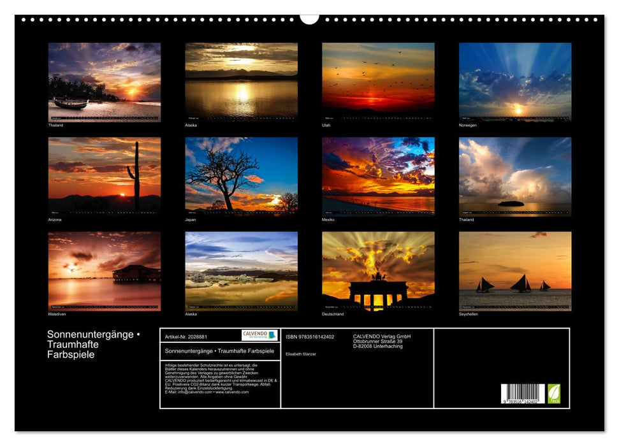This screenshot has height=446, width=619.
Task: Click the Malediven pier photo
Action: click(105, 271)
